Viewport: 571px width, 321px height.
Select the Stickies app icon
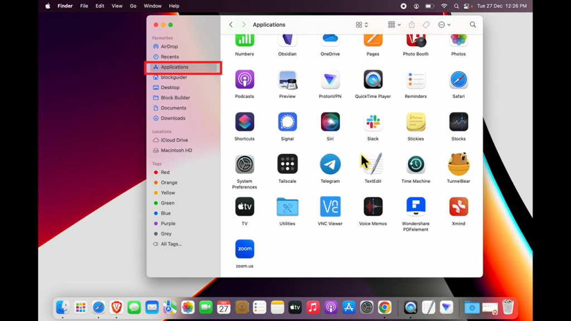coord(415,121)
